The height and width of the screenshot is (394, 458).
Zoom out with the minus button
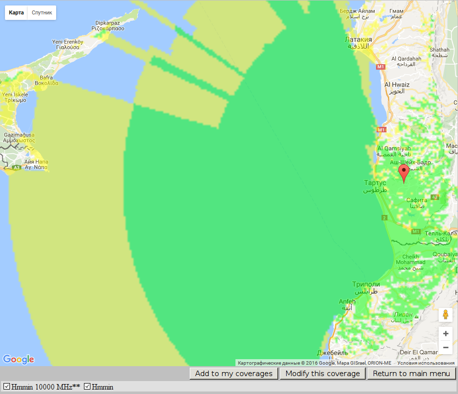coord(445,347)
